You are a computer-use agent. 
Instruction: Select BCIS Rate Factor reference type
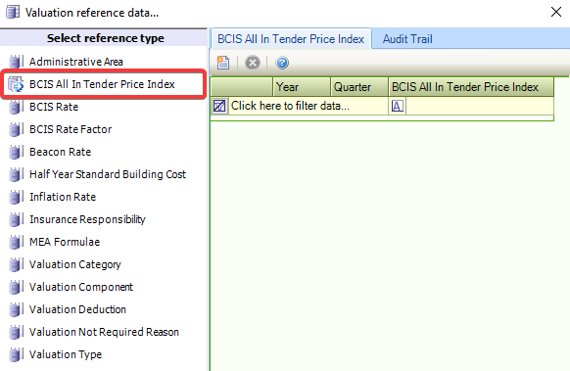[x=71, y=129]
